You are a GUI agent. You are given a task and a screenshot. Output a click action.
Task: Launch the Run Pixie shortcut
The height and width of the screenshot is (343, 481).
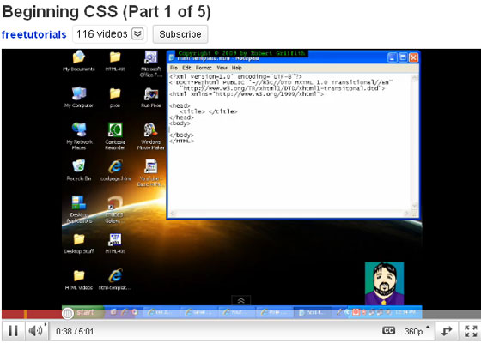[x=151, y=97]
